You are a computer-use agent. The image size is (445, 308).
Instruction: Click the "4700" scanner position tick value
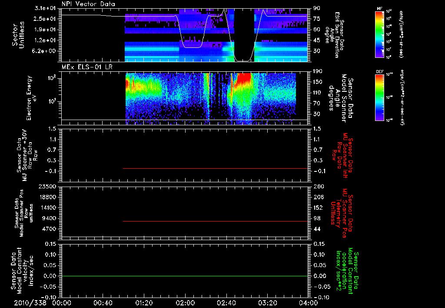pos(49,229)
